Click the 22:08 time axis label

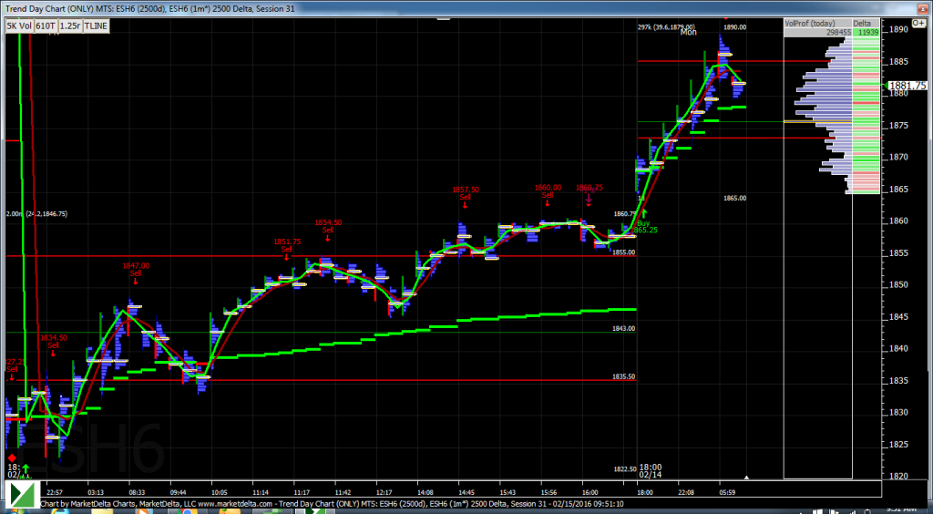(686, 492)
